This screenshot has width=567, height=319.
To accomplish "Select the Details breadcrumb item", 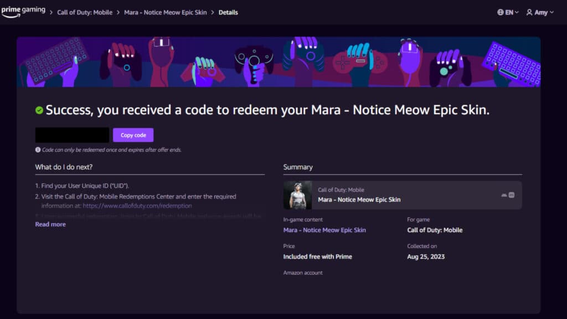I will 228,12.
